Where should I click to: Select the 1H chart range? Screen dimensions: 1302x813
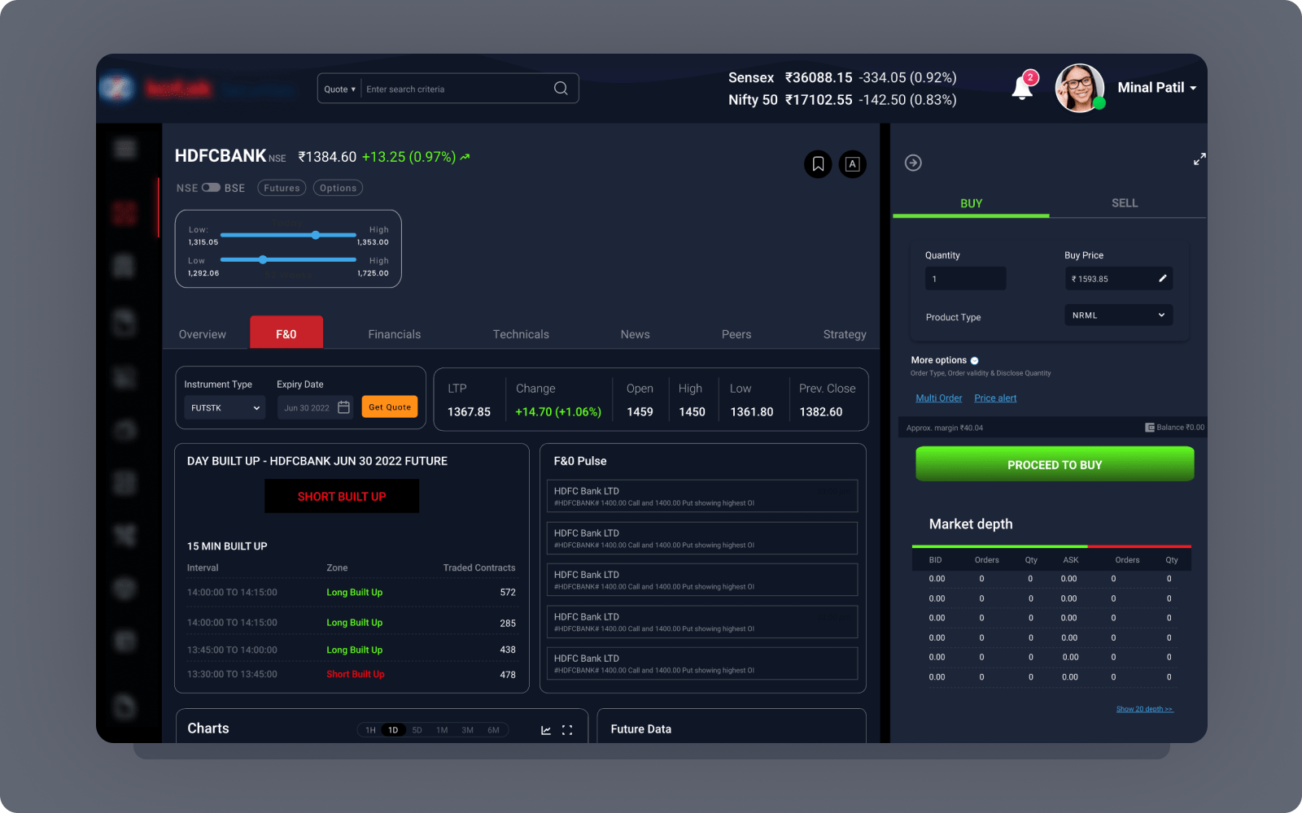[370, 730]
